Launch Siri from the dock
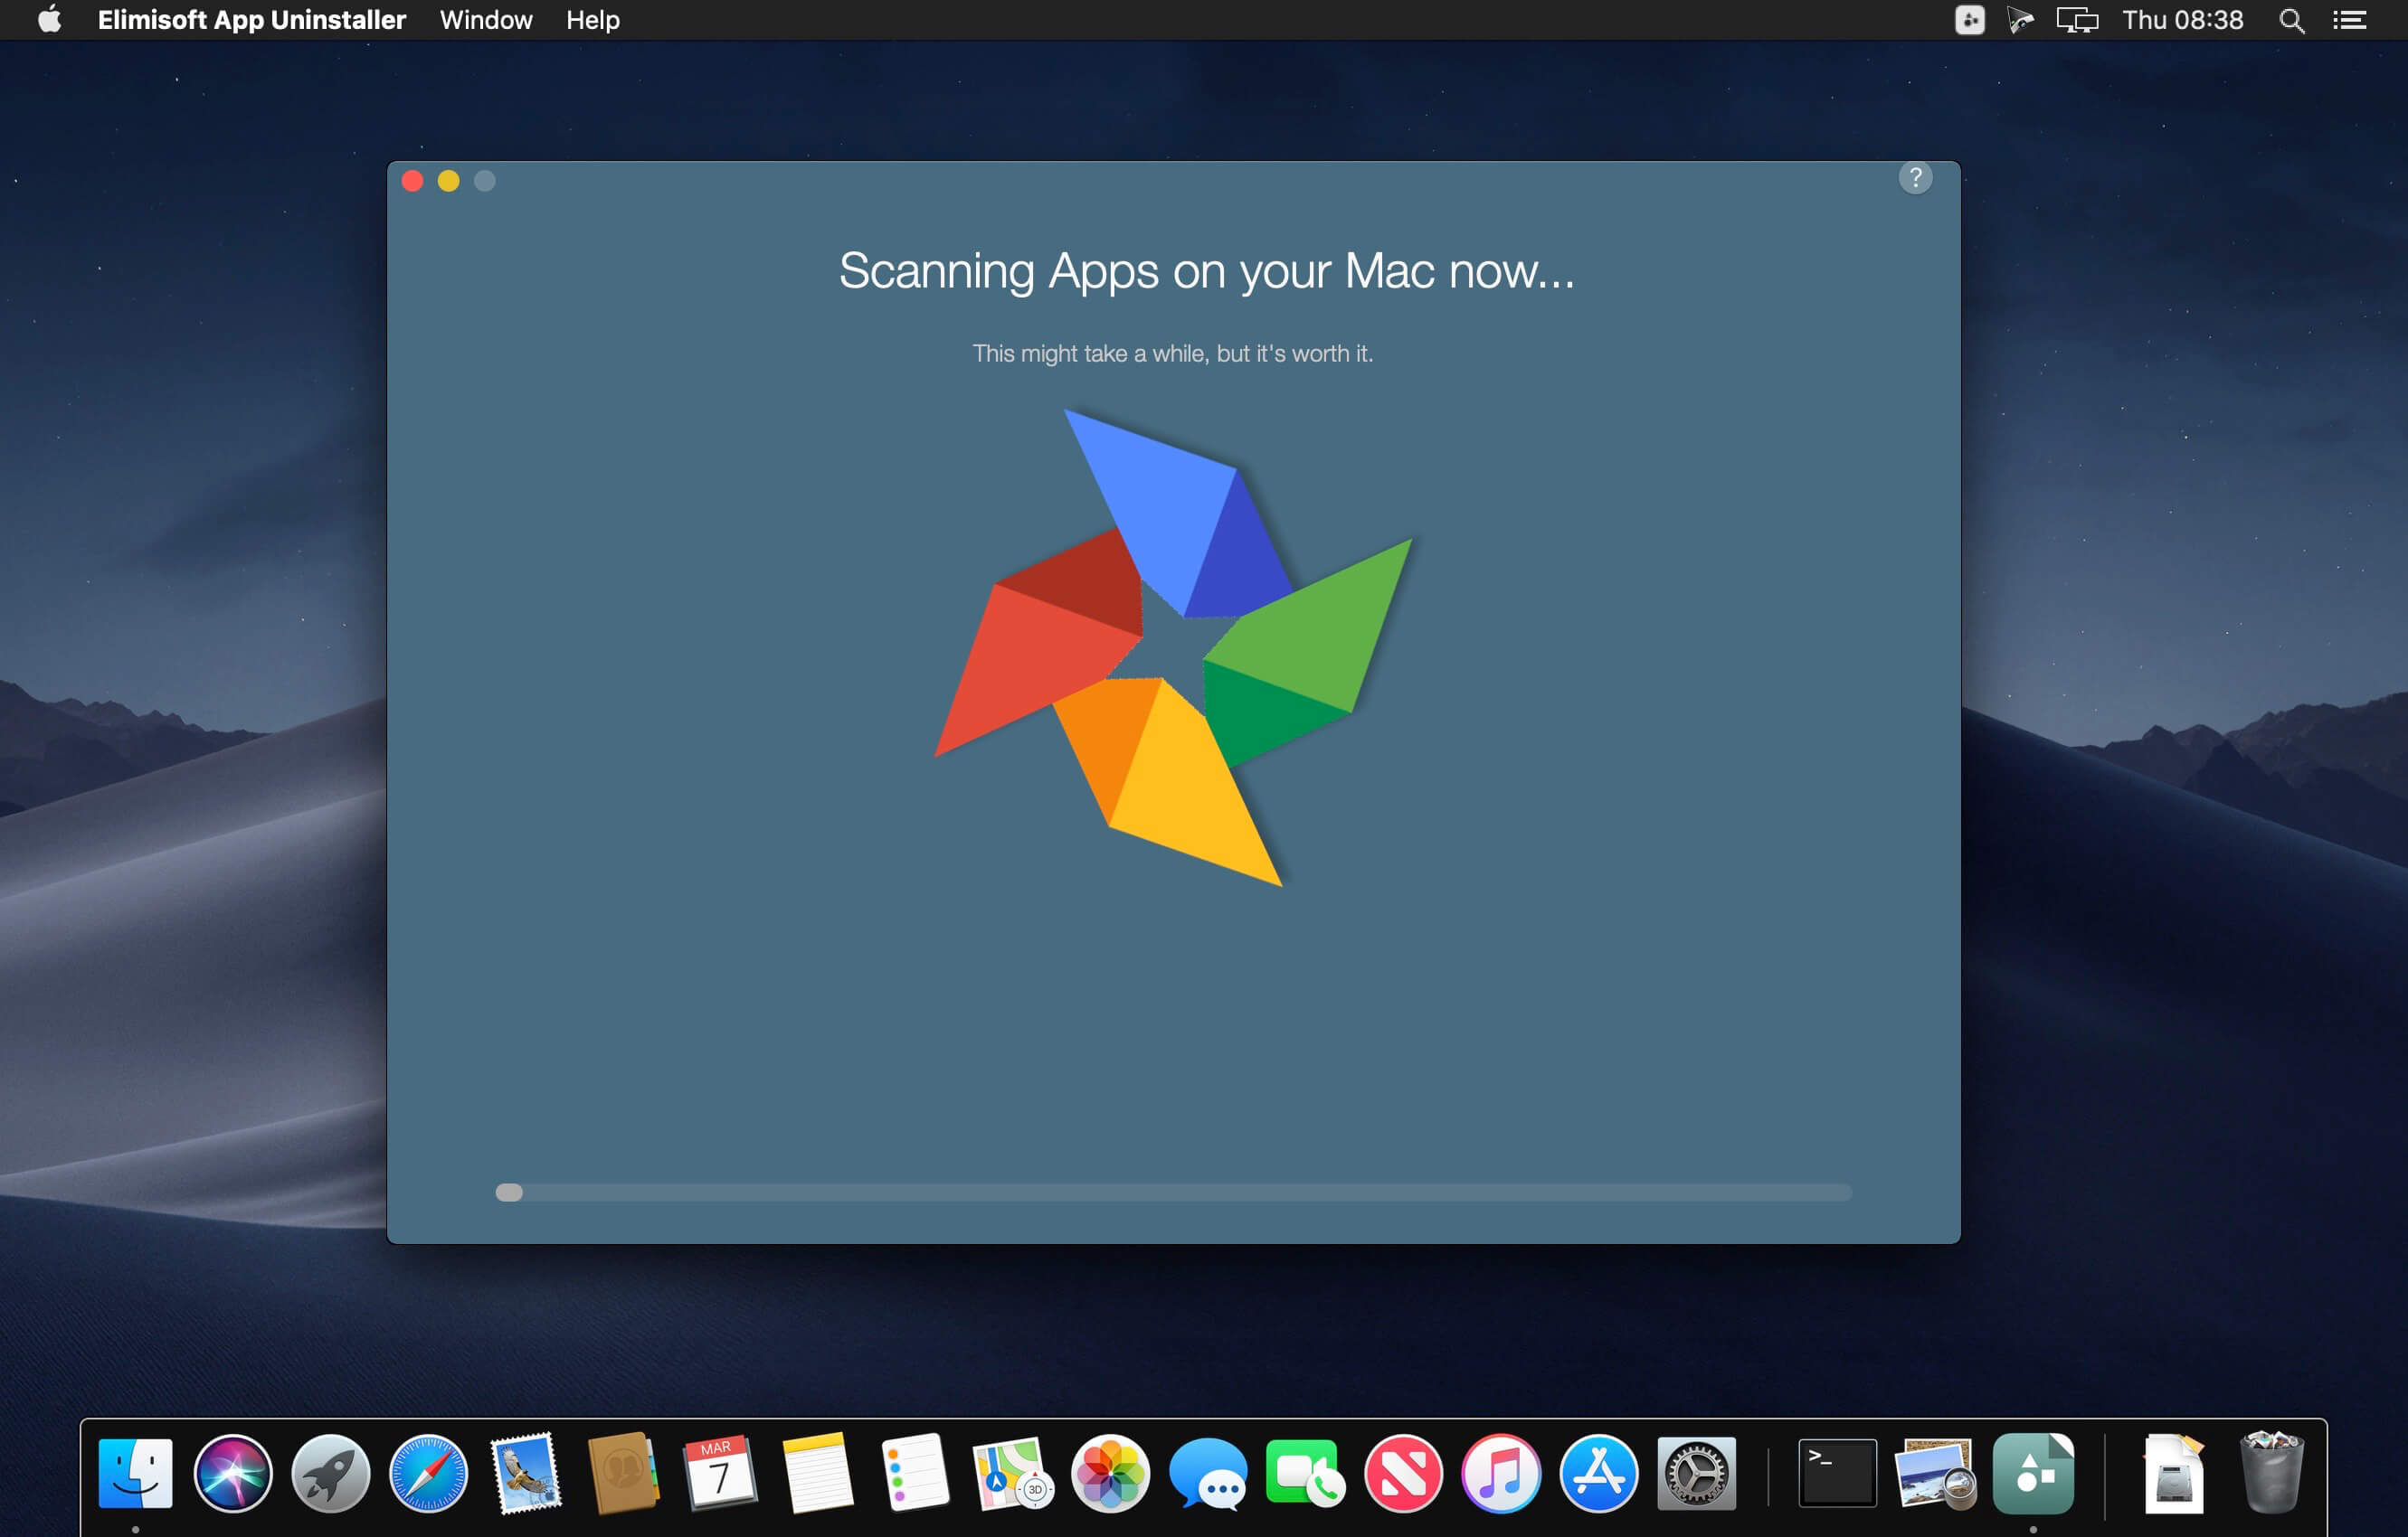 click(233, 1473)
